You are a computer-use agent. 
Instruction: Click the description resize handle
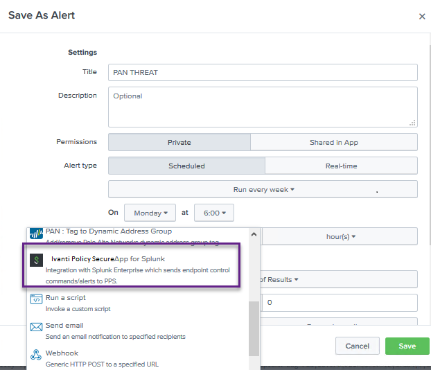tap(412, 123)
